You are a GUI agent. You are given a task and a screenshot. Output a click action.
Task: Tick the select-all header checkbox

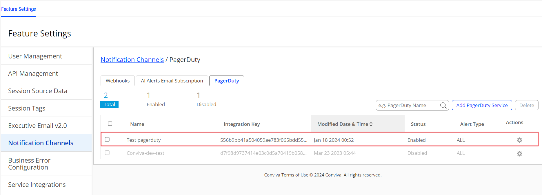[x=110, y=124]
